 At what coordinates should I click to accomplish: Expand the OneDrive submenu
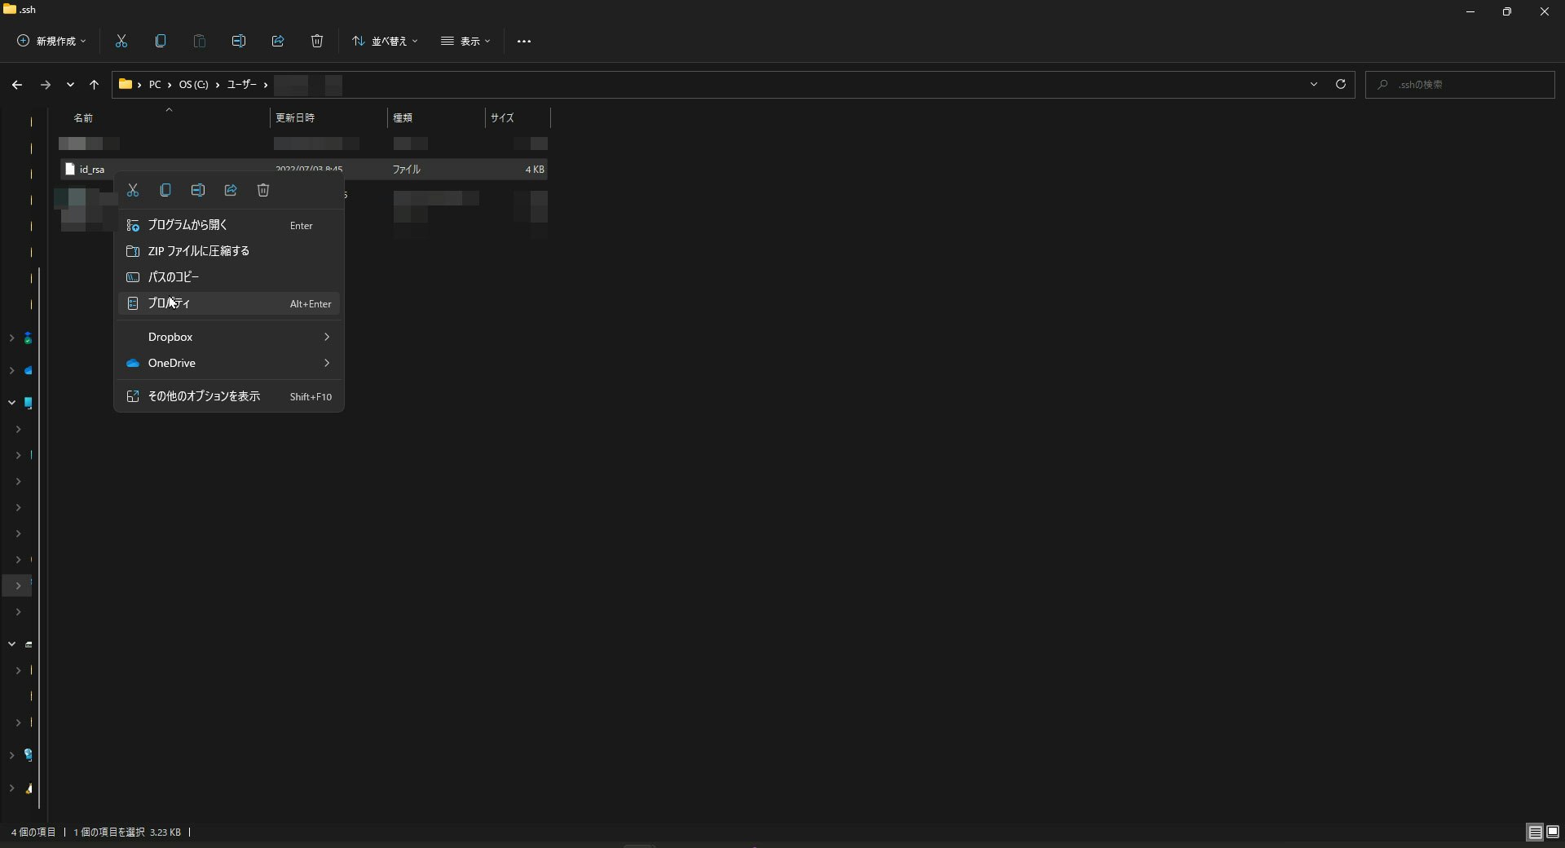pyautogui.click(x=229, y=363)
